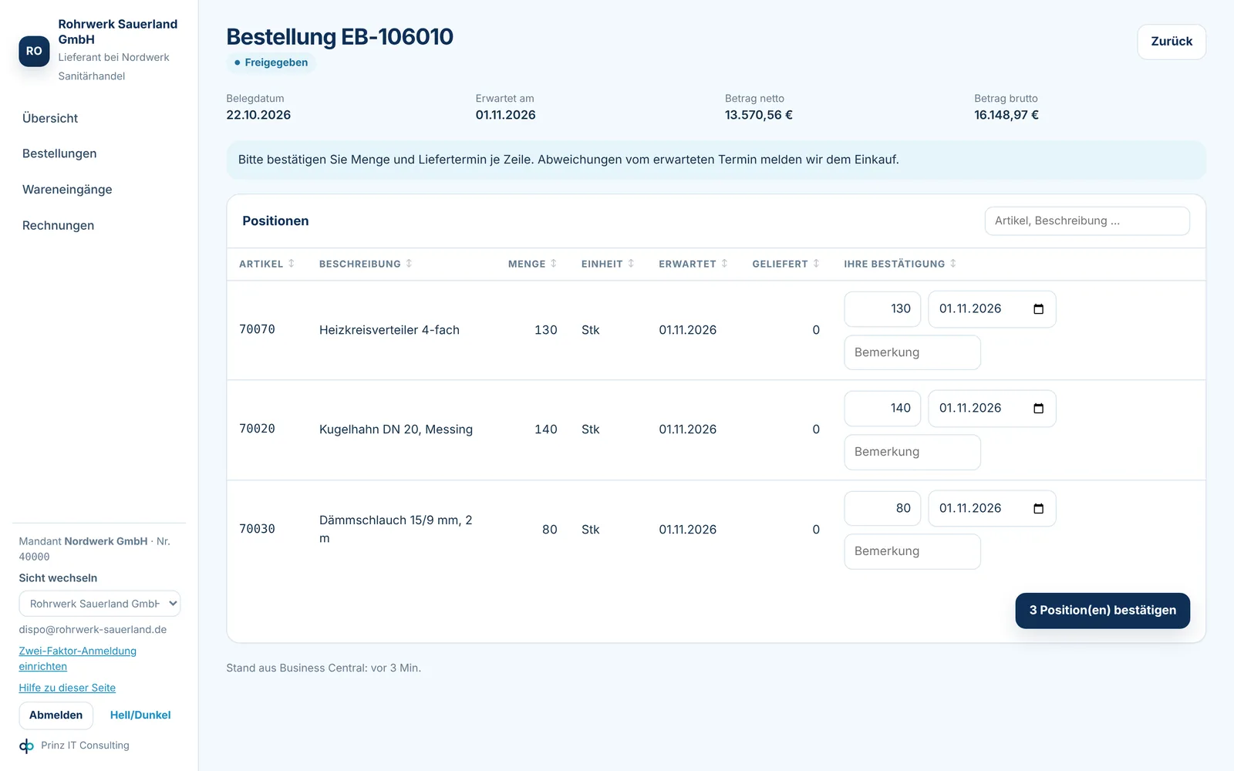Sort by Erwartet date column
Viewport: 1234px width, 771px height.
click(x=693, y=264)
